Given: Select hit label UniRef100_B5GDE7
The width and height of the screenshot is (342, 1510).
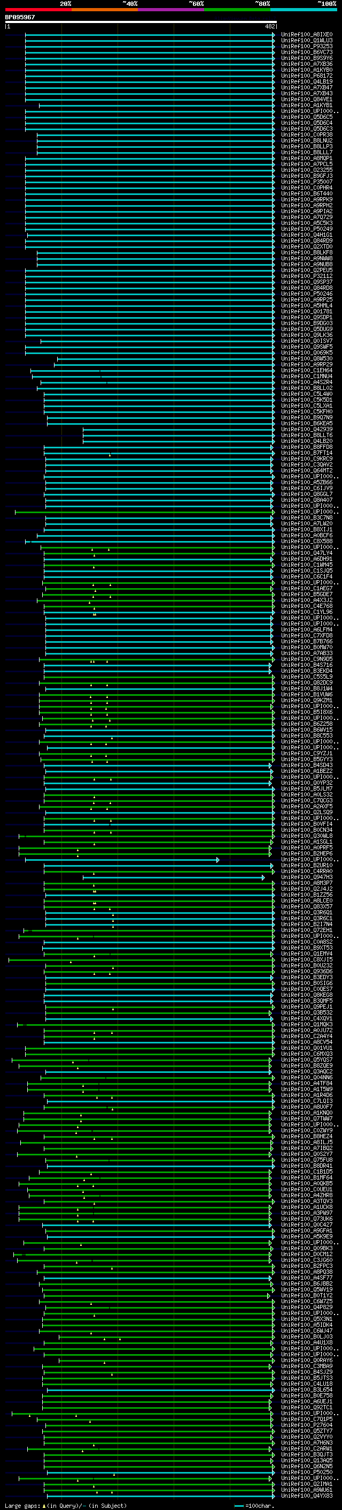Looking at the screenshot, I should pyautogui.click(x=306, y=595).
